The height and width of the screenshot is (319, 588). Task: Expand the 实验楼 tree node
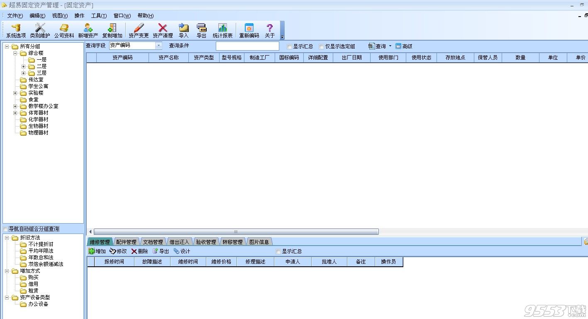coord(15,93)
